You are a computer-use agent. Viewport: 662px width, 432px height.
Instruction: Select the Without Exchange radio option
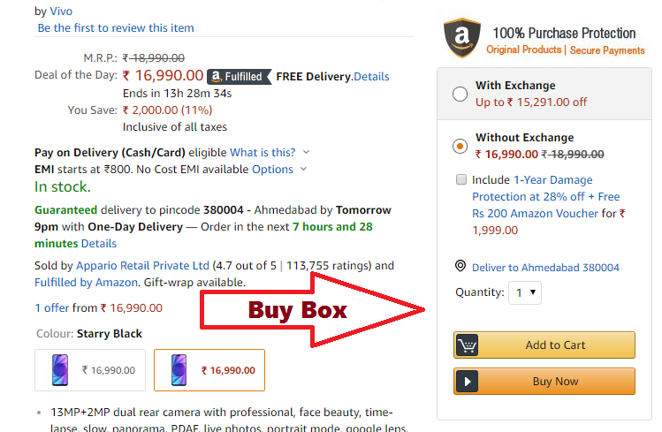tap(460, 146)
